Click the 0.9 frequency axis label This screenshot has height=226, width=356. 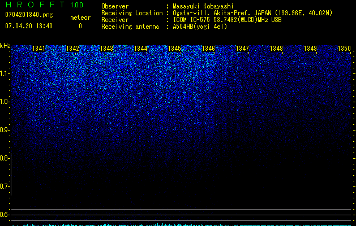pos(4,130)
